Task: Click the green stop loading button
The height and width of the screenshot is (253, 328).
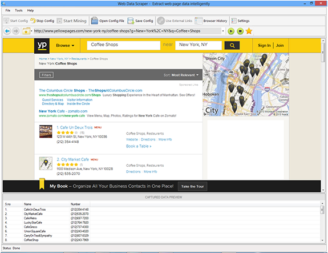Action: point(240,31)
